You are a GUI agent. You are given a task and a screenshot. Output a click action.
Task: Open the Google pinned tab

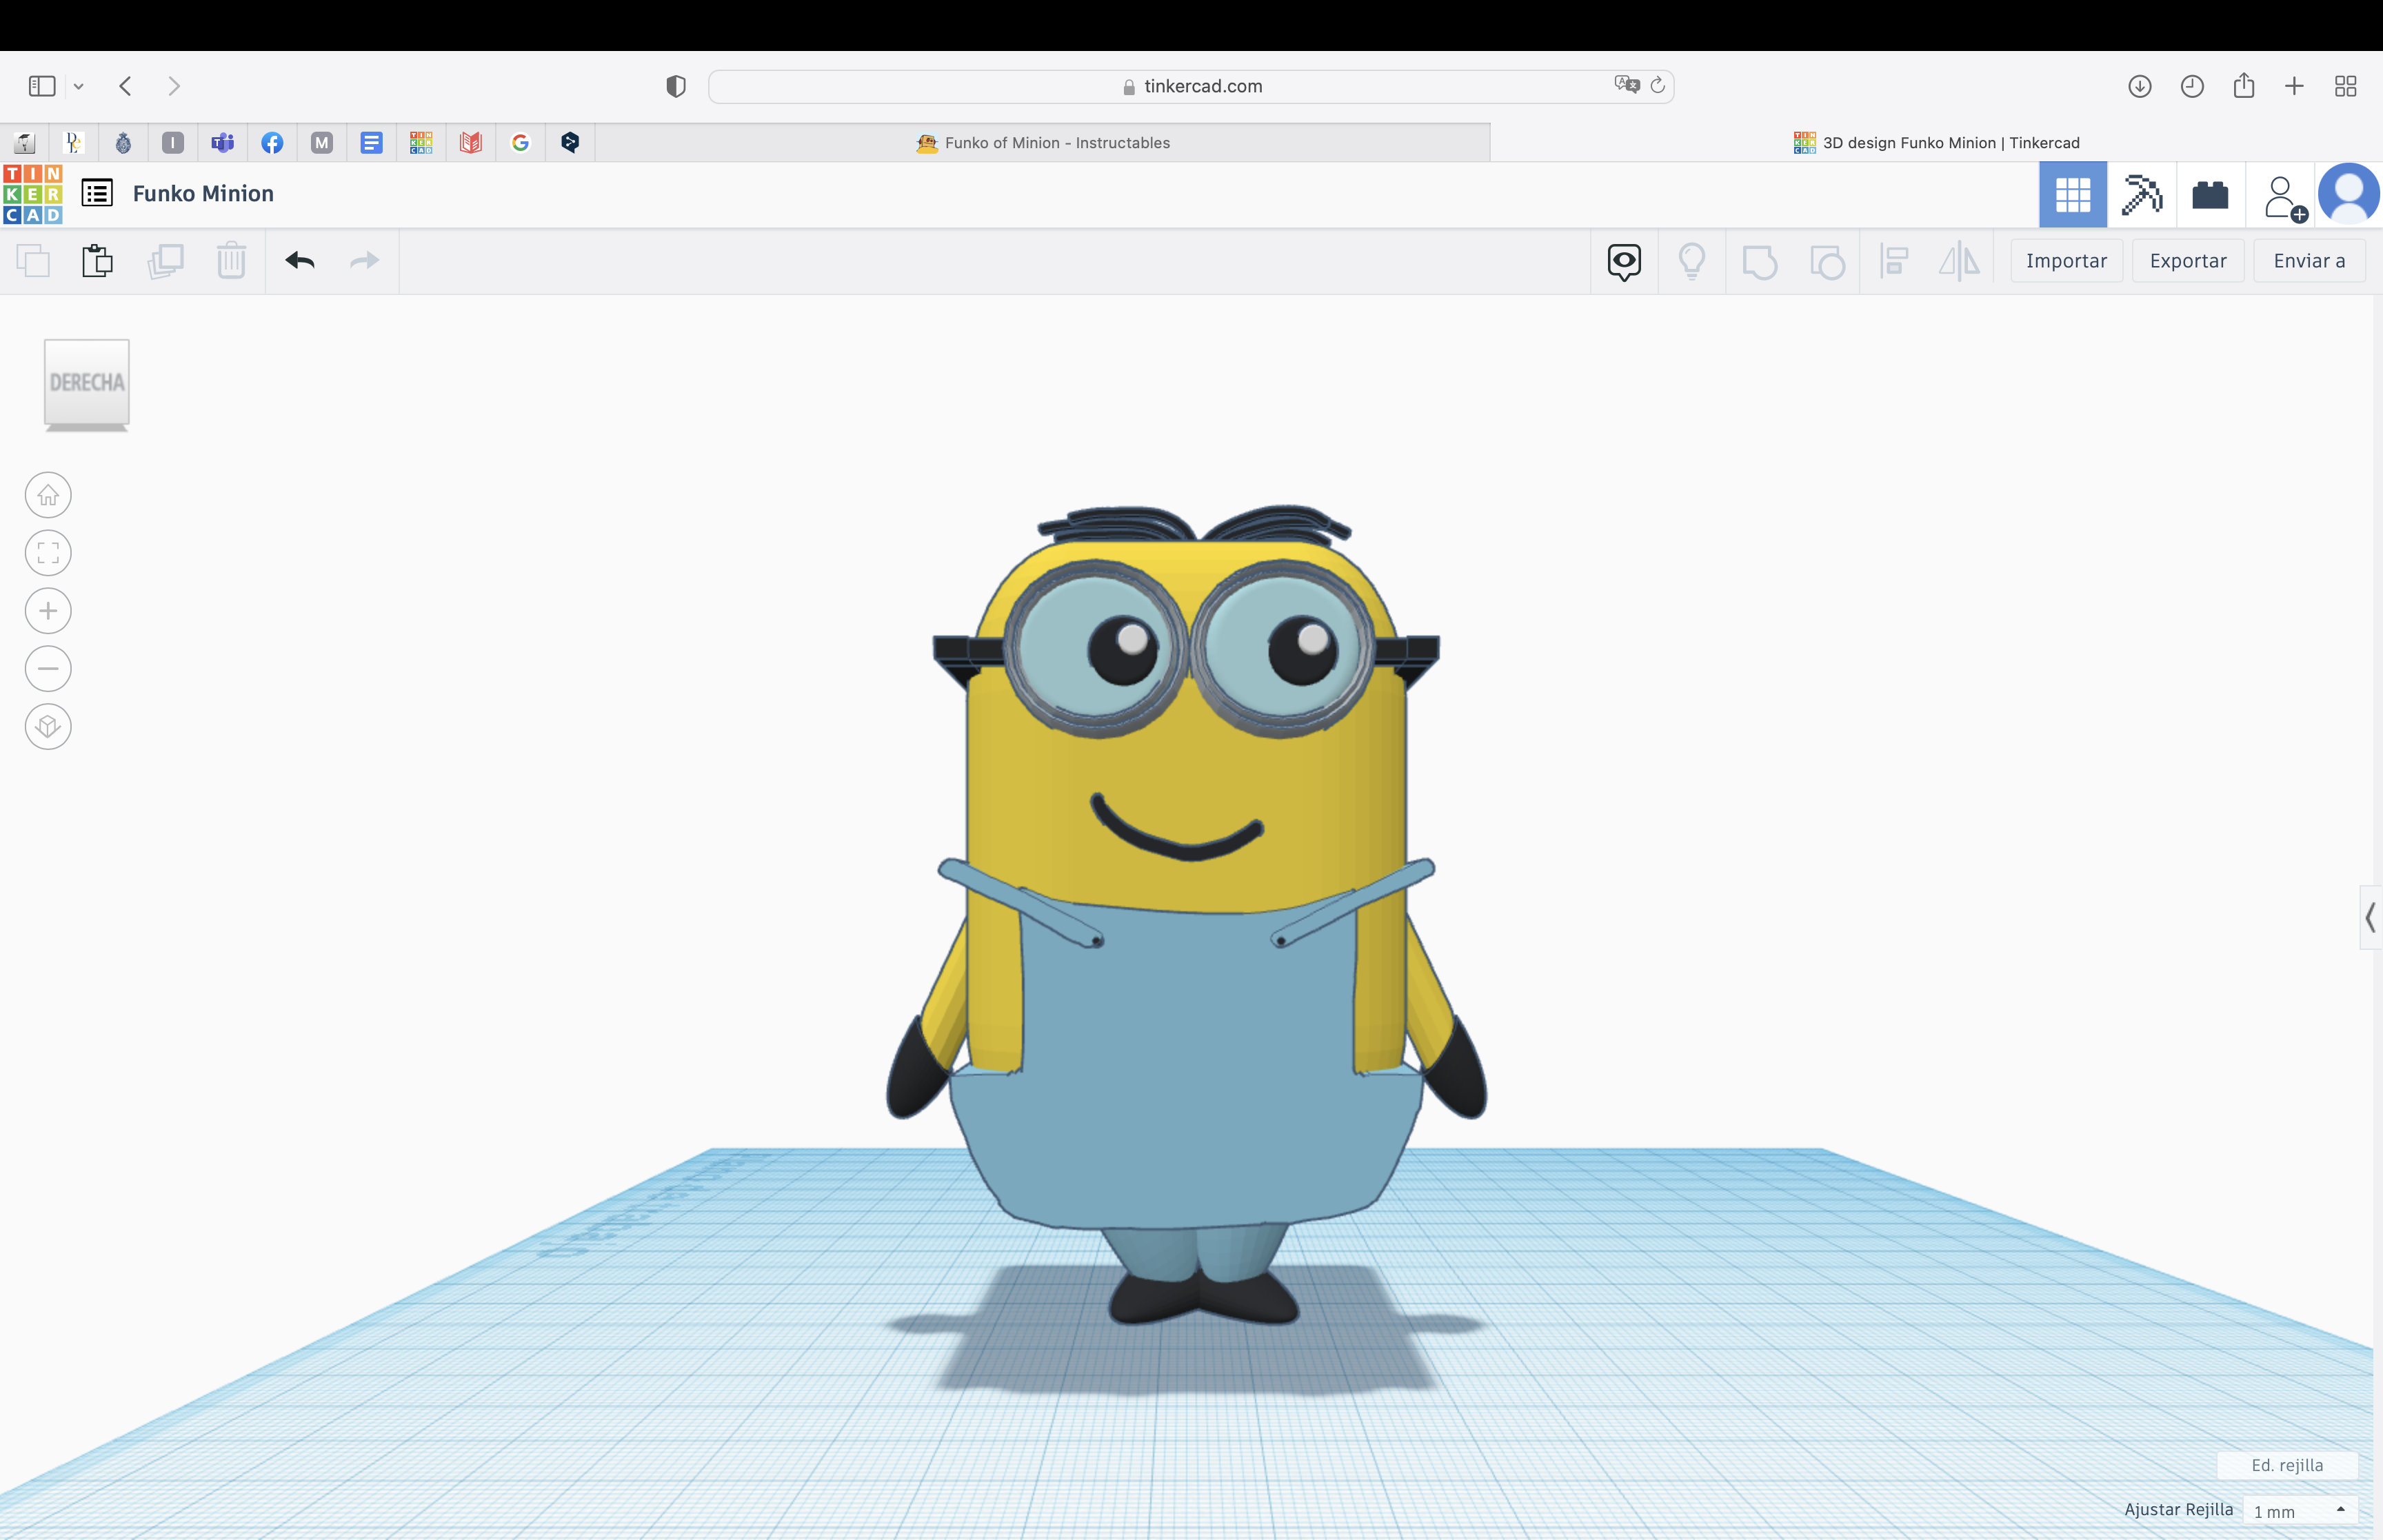(x=520, y=143)
